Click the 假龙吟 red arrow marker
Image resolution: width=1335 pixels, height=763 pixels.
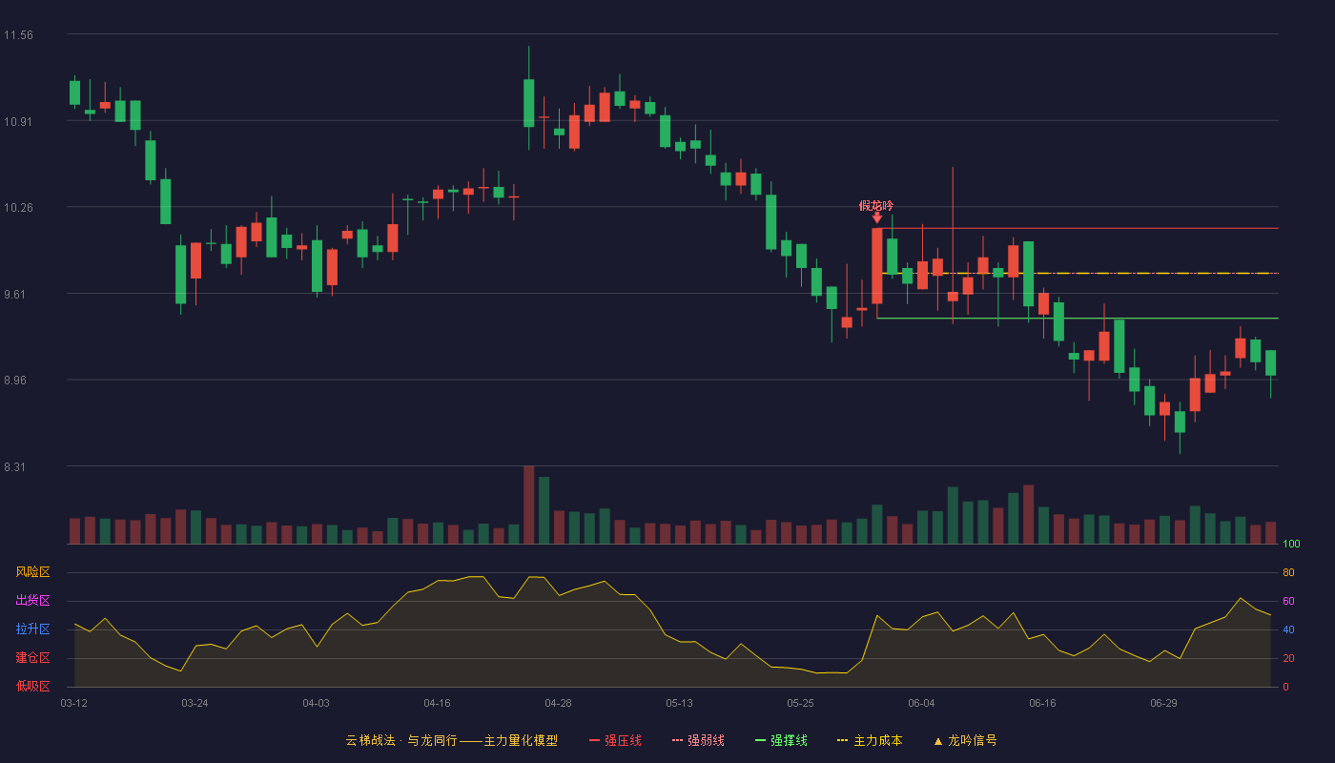876,218
